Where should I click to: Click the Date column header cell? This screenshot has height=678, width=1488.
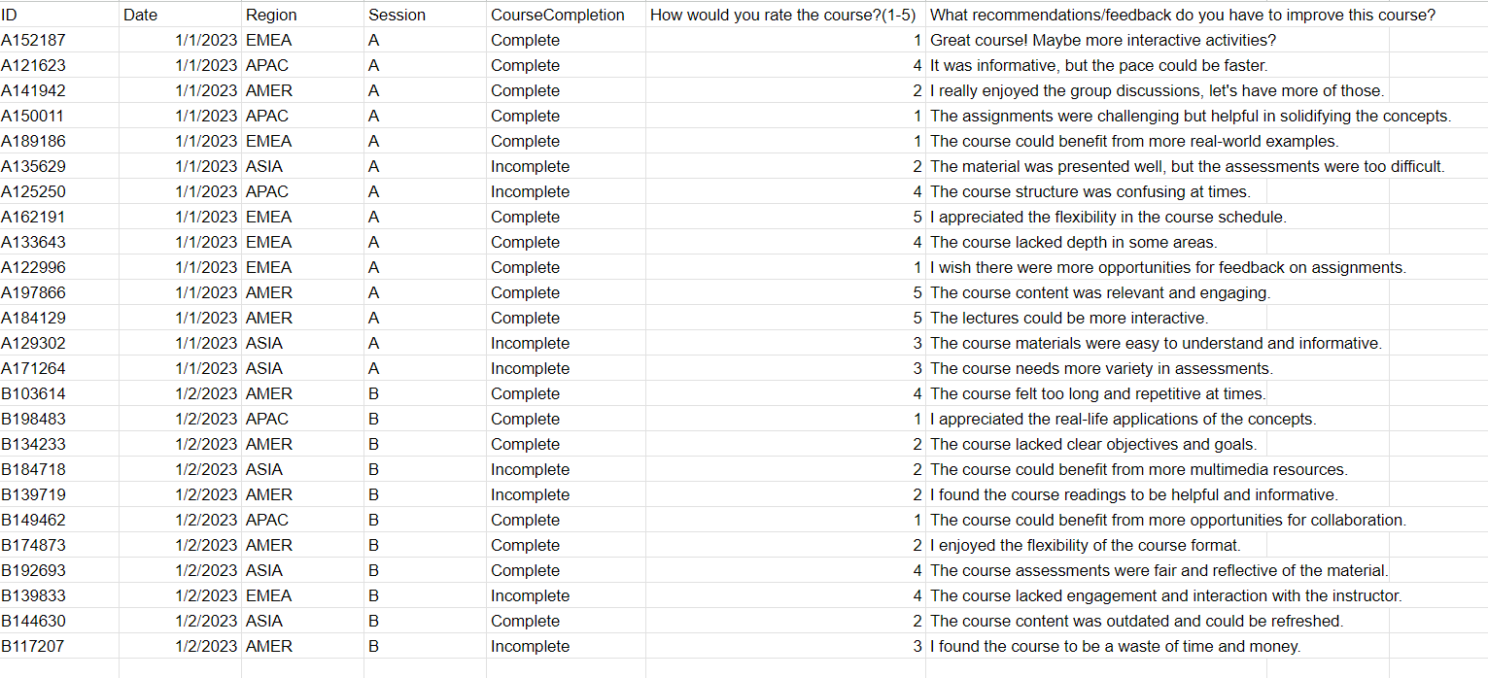pyautogui.click(x=180, y=16)
